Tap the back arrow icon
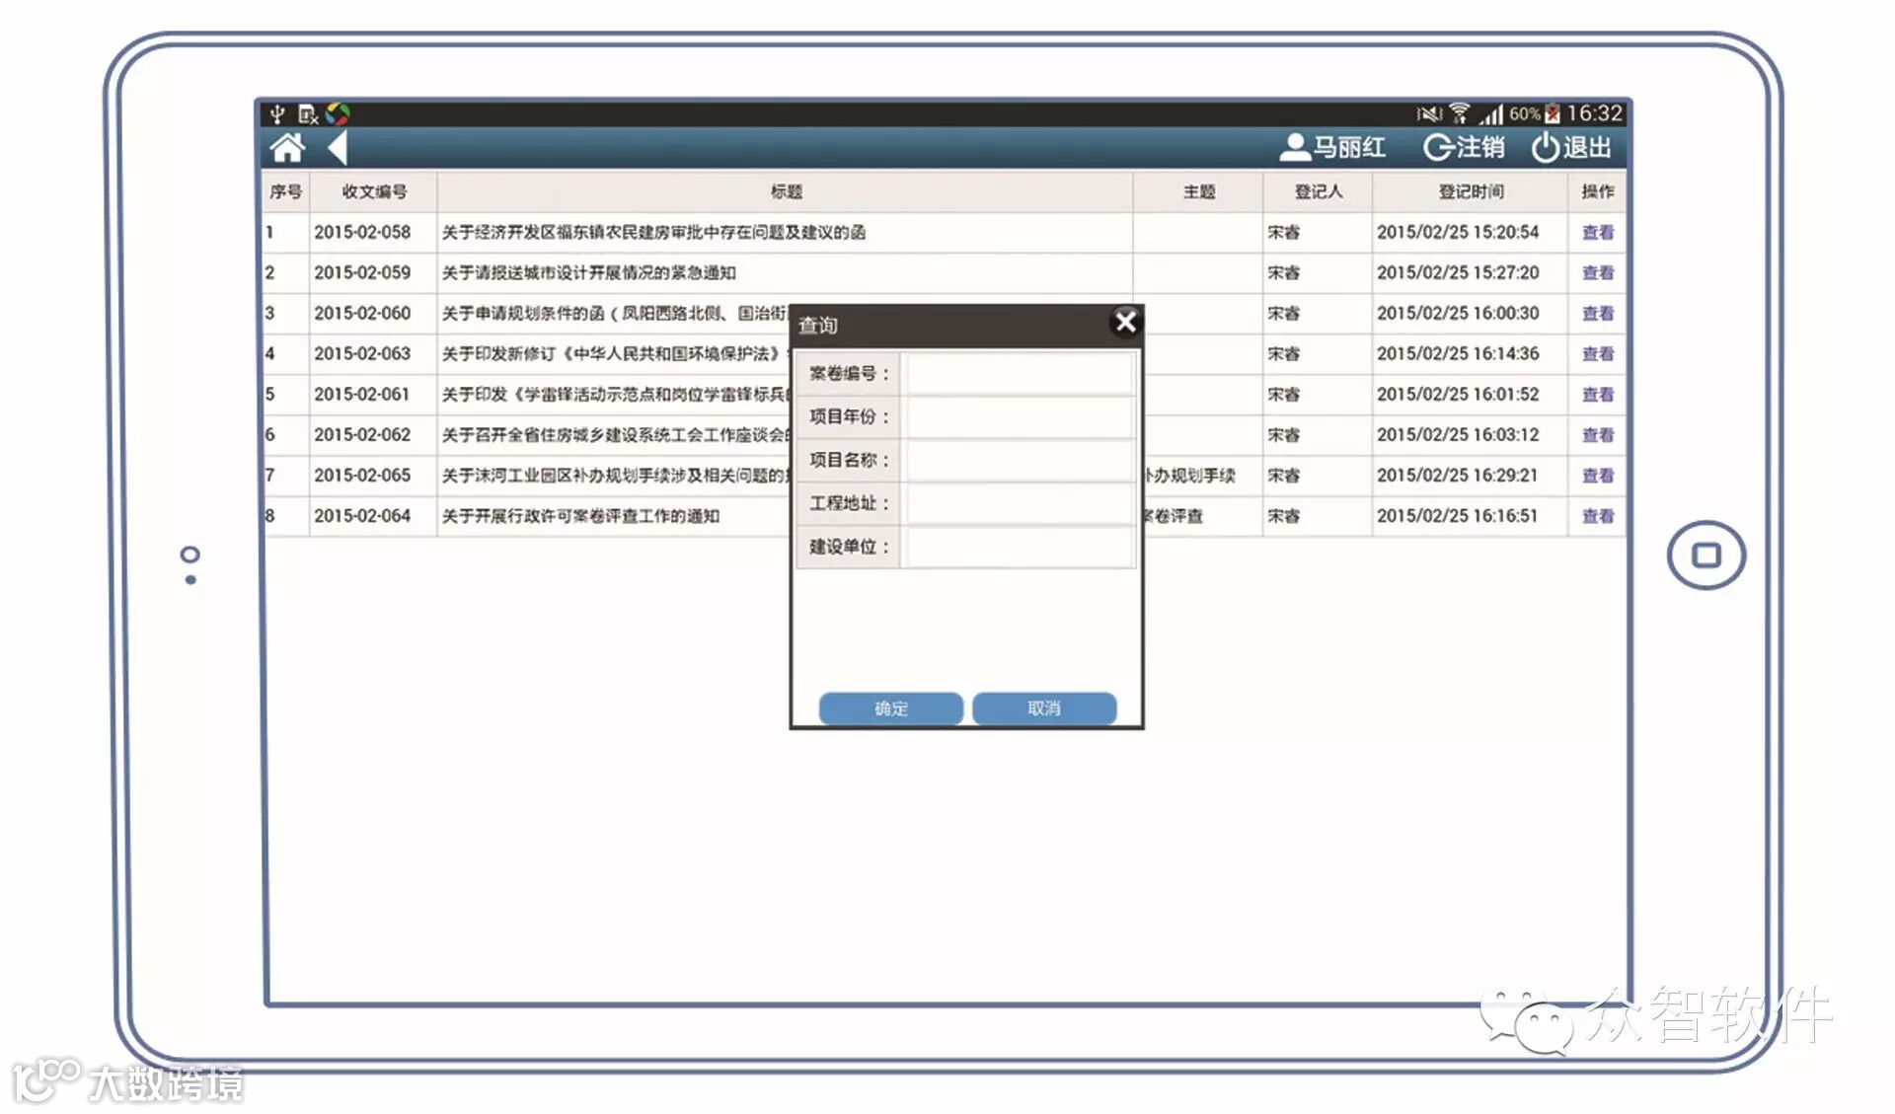 click(338, 148)
